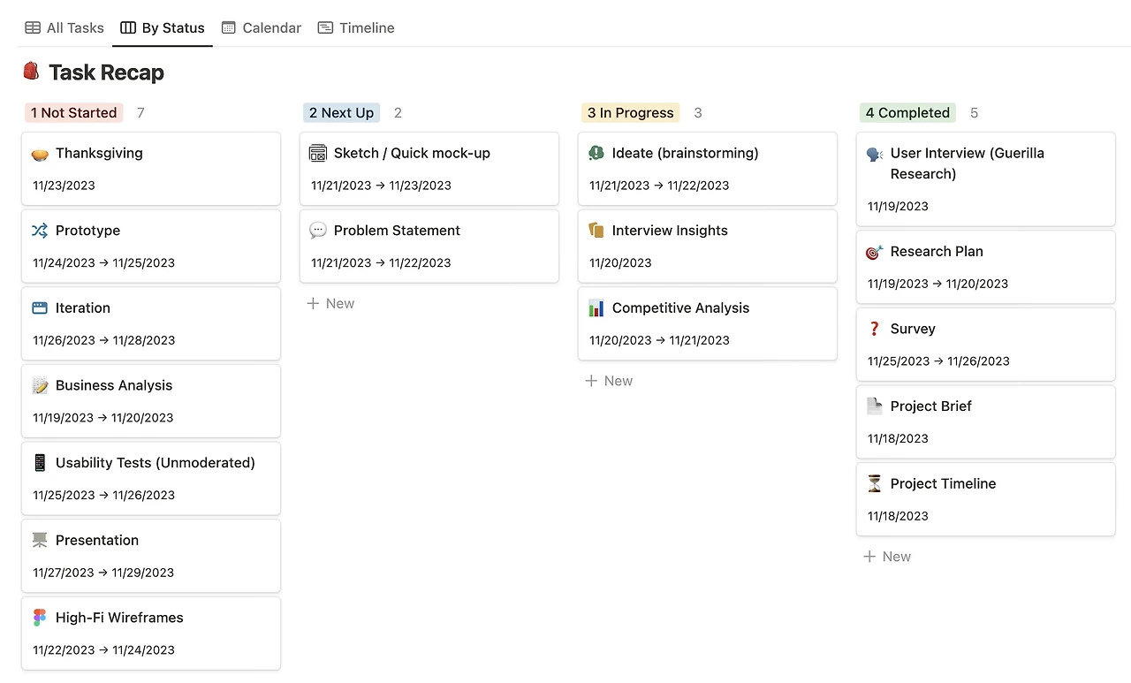Add new card under Next Up column
Image resolution: width=1131 pixels, height=683 pixels.
330,304
